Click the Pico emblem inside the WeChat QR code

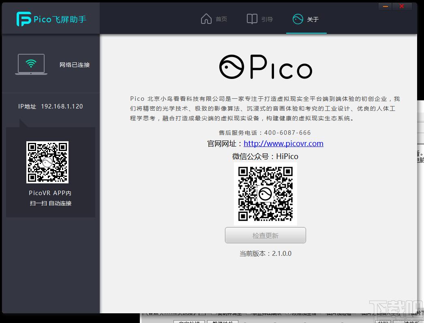point(266,194)
